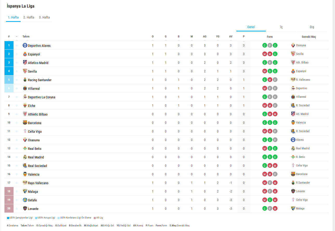
Task: Click Alaves' most recent form result badge
Action: click(x=275, y=45)
